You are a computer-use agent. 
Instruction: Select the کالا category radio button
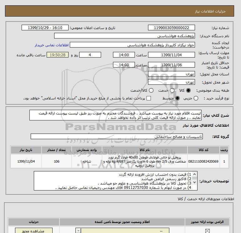tap(188, 90)
